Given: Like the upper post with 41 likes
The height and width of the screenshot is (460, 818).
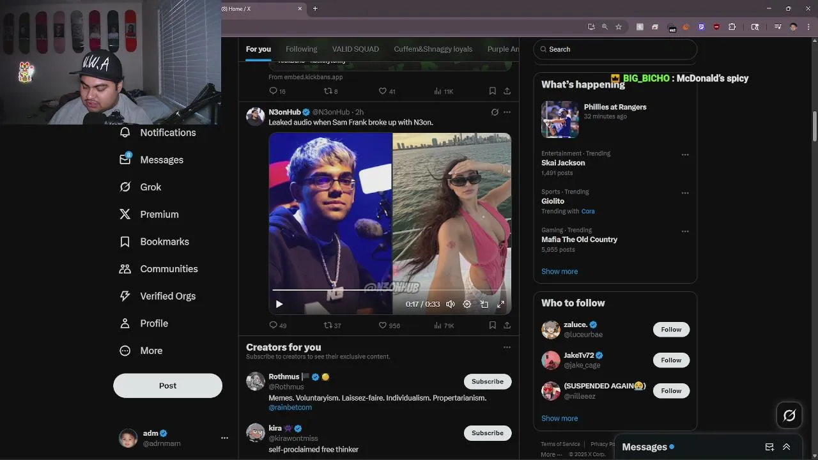Looking at the screenshot, I should [387, 91].
